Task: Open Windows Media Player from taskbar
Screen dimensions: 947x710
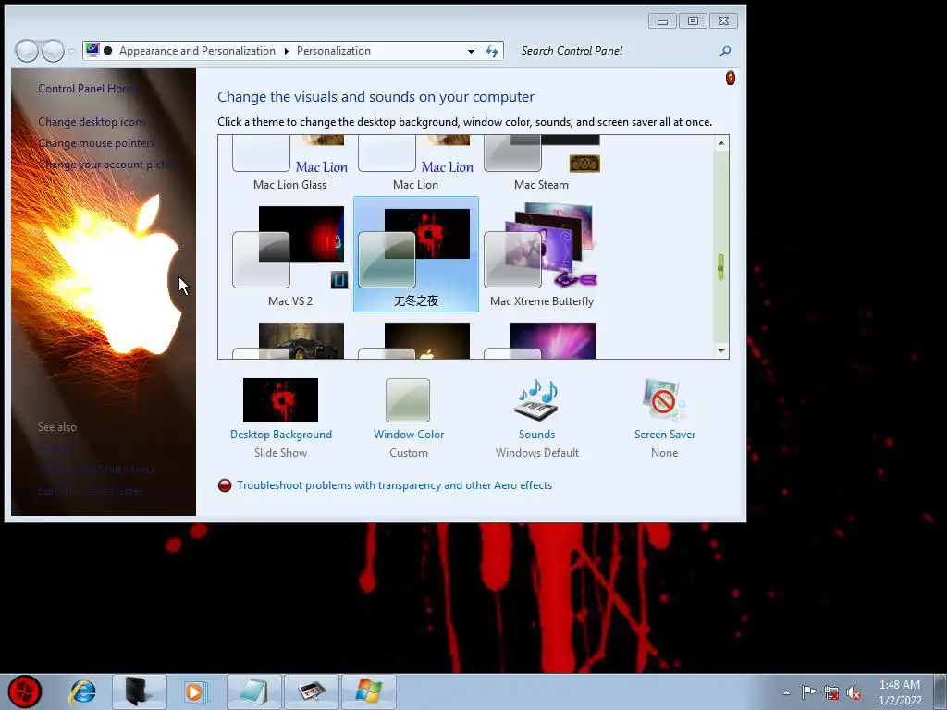Action: tap(194, 692)
